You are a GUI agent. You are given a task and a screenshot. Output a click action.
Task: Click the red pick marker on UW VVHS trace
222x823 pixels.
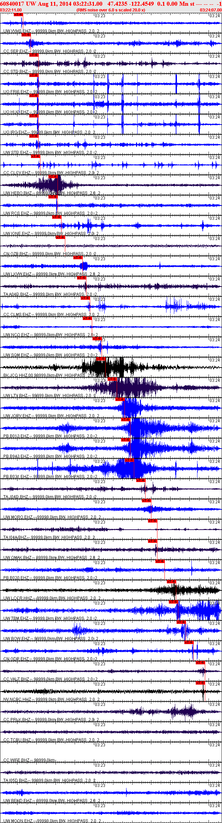tap(18, 15)
